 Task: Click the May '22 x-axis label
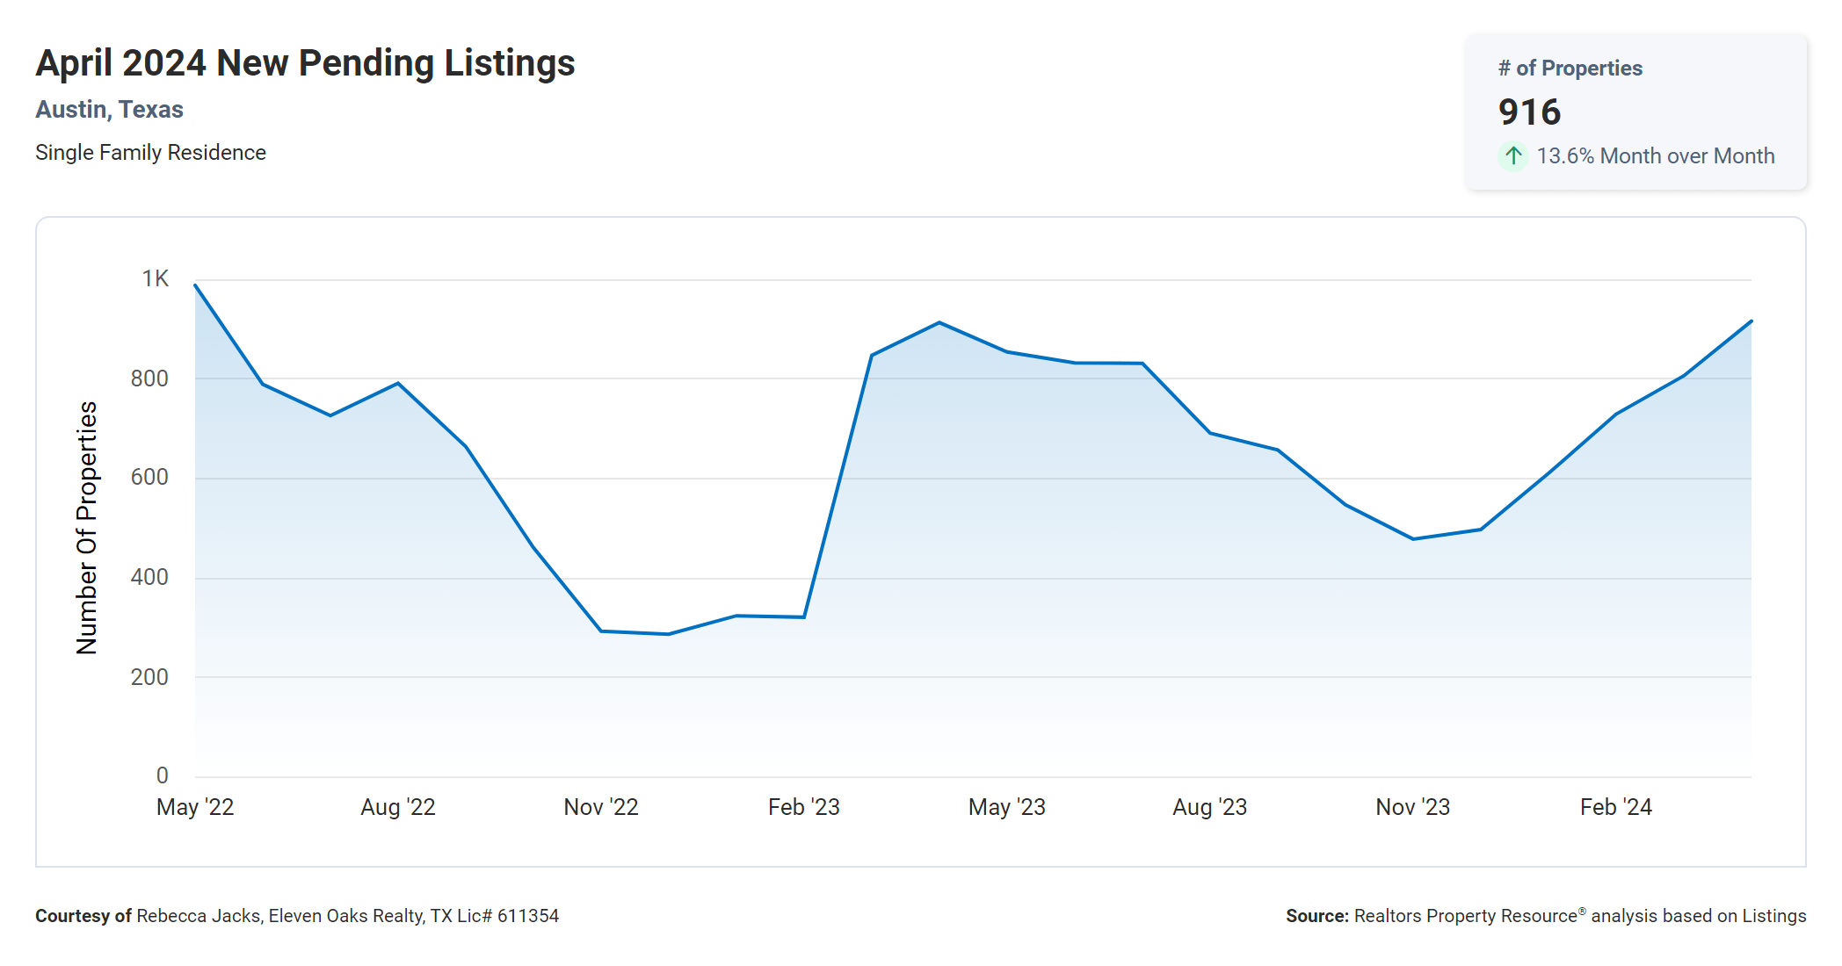[195, 807]
